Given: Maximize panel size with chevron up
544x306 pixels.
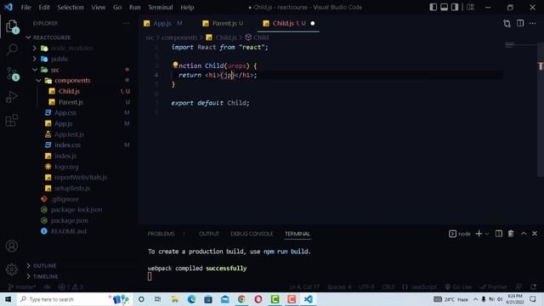Looking at the screenshot, I should pos(524,234).
